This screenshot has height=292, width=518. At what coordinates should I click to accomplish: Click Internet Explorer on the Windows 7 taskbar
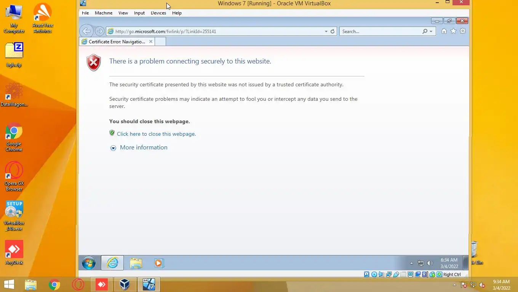coord(112,263)
